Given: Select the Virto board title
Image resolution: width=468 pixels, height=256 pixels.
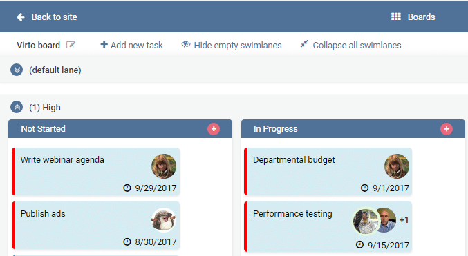Looking at the screenshot, I should click(38, 46).
